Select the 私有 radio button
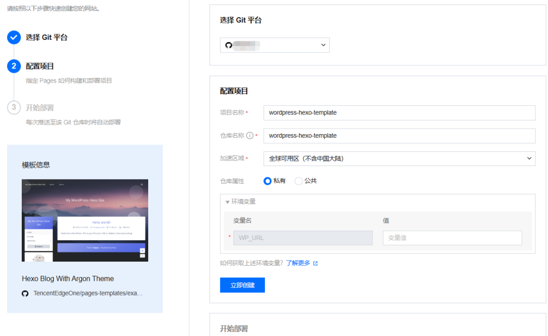Image resolution: width=548 pixels, height=336 pixels. (x=267, y=181)
